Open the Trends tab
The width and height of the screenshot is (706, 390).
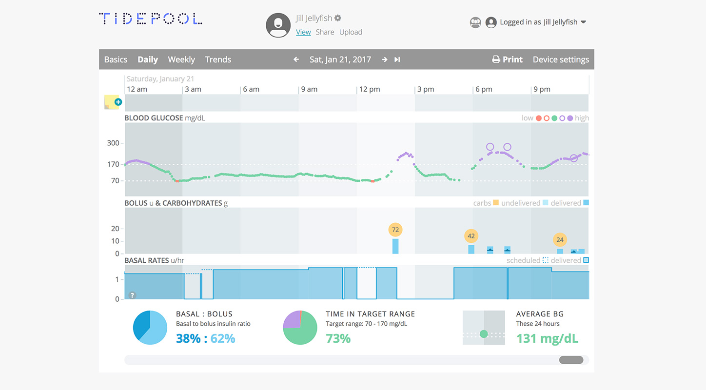pyautogui.click(x=218, y=59)
